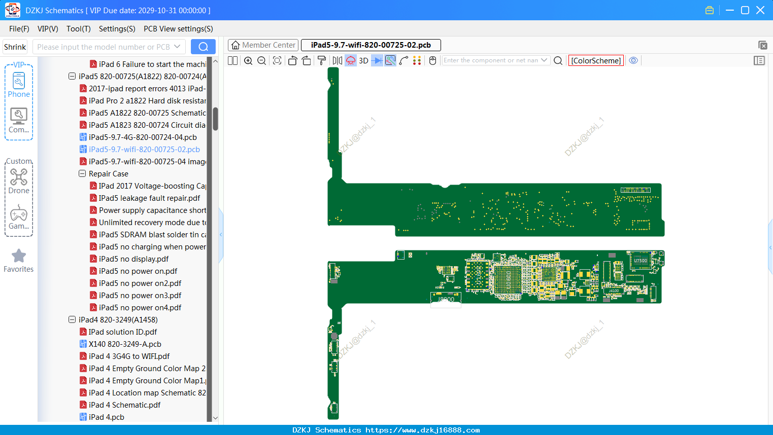Image resolution: width=773 pixels, height=435 pixels.
Task: Rotate the board clockwise
Action: click(307, 60)
